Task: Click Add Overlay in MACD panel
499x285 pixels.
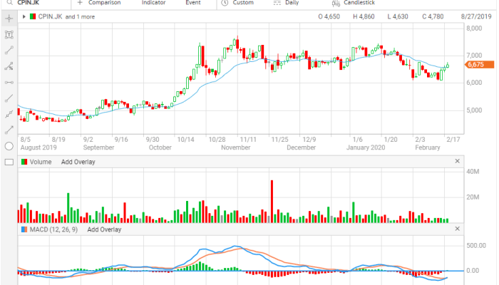Action: click(x=104, y=229)
